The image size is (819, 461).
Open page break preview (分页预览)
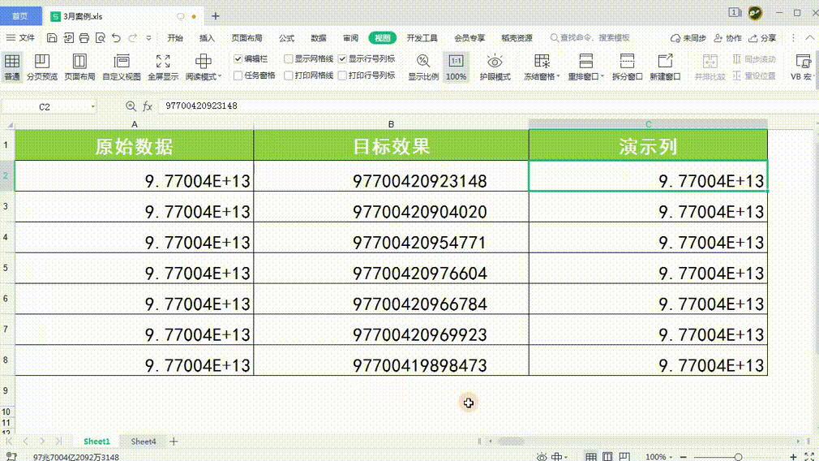click(41, 67)
